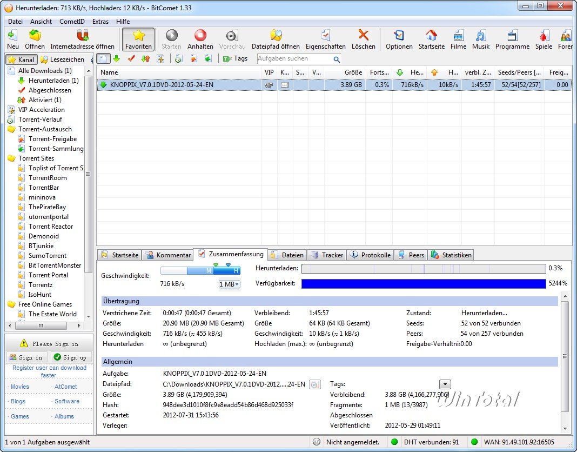The height and width of the screenshot is (452, 577).
Task: Click Dateipfad öffnen folder icon
Action: (276, 36)
